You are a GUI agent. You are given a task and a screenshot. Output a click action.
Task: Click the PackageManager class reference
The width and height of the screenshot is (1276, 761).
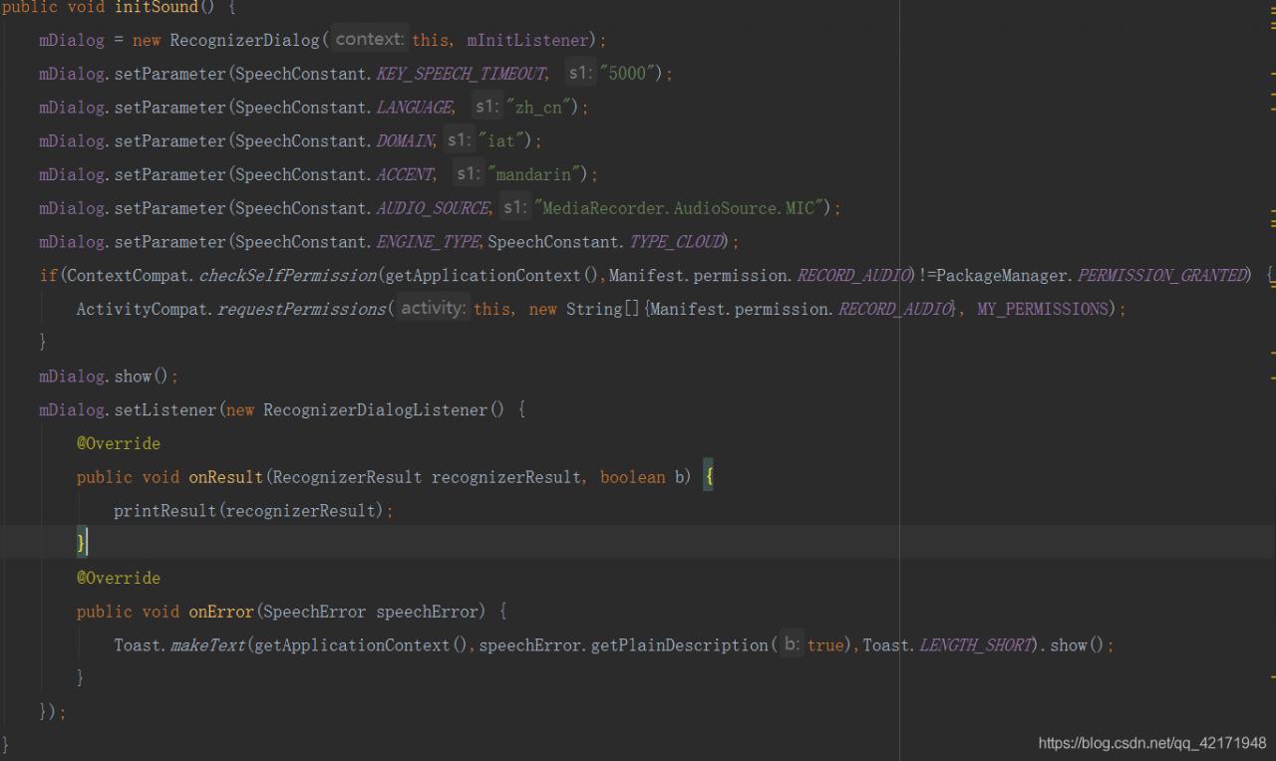pos(1002,276)
